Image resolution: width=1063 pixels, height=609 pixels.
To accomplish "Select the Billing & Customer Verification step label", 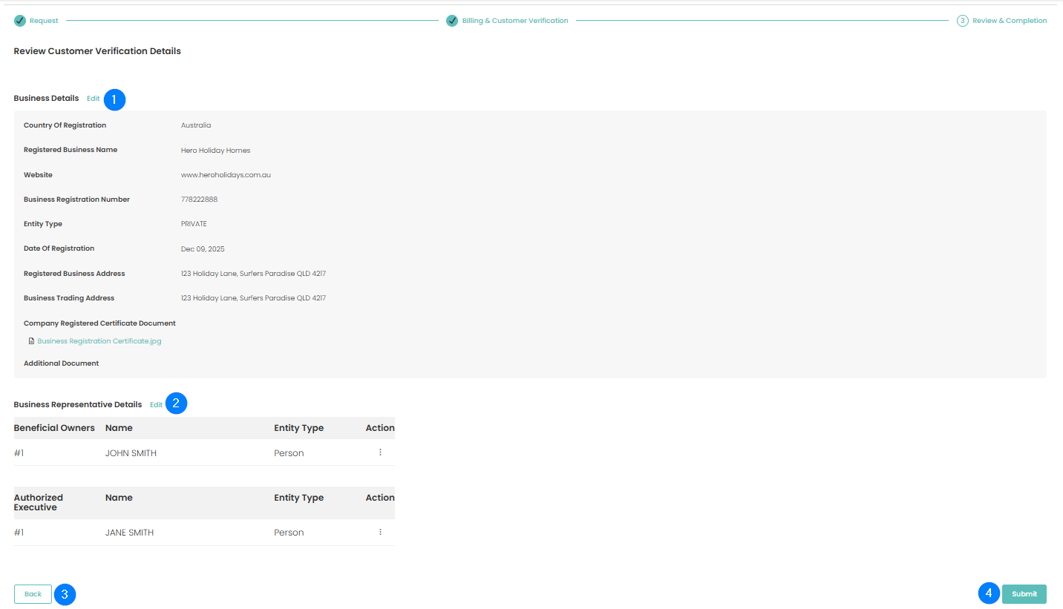I will [x=515, y=21].
